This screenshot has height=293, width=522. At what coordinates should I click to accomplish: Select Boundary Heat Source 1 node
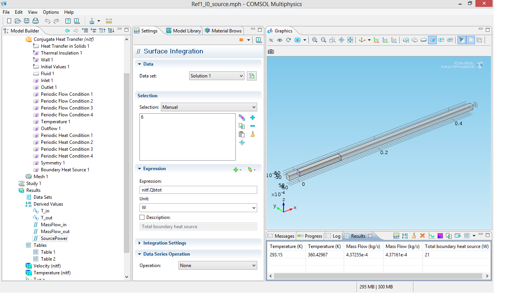click(x=65, y=170)
